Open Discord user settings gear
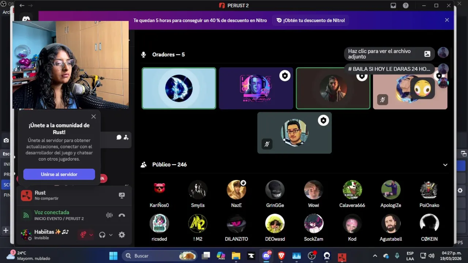 click(x=122, y=235)
